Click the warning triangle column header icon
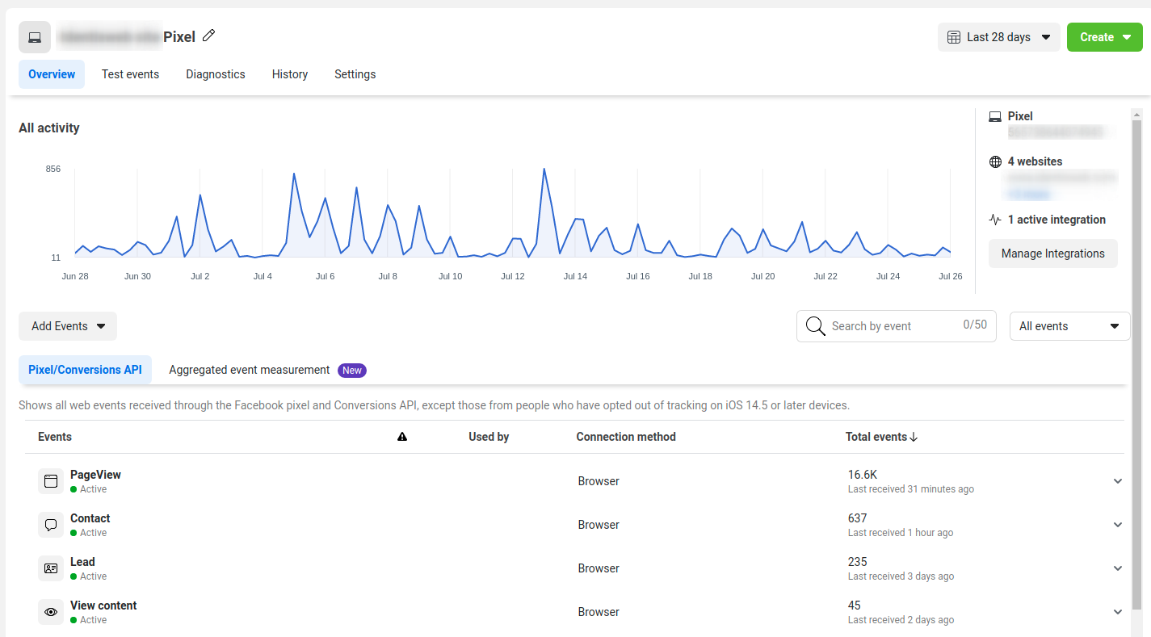The height and width of the screenshot is (637, 1151). pyautogui.click(x=402, y=437)
